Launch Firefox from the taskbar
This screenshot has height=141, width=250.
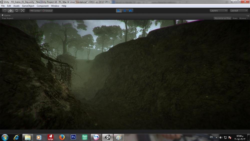(x=62, y=137)
